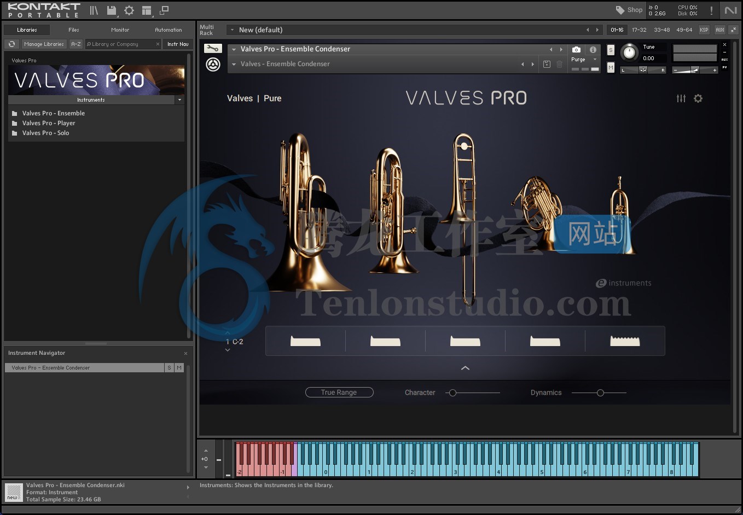The width and height of the screenshot is (743, 515).
Task: Toggle the True Range button
Action: pyautogui.click(x=339, y=392)
